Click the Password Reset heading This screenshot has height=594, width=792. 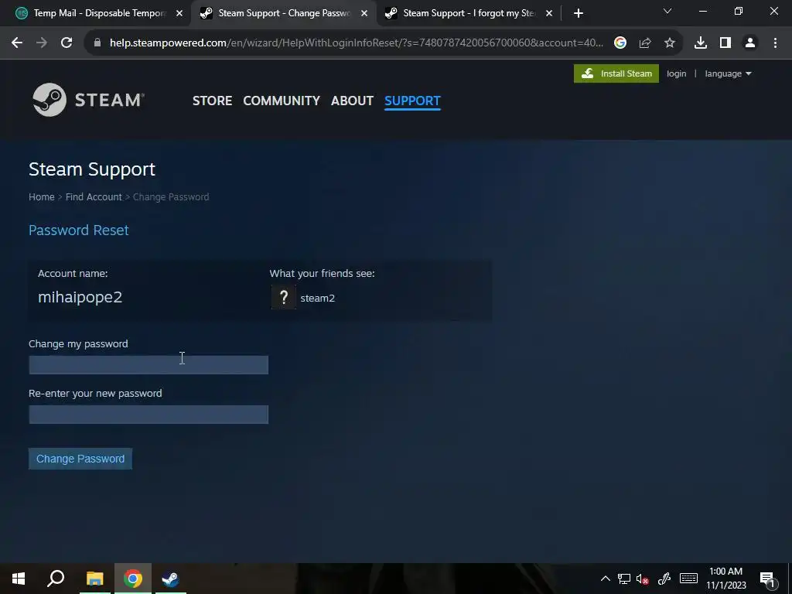coord(78,230)
